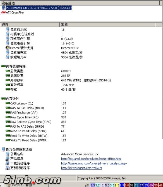Click the icon beside 顶点着色引擎

pos(8,39)
